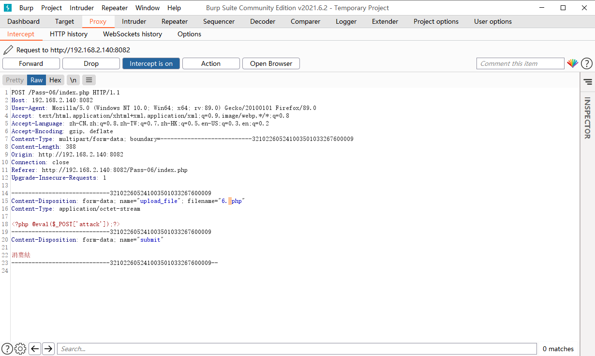
Task: Click the 0 matches label
Action: (x=558, y=349)
